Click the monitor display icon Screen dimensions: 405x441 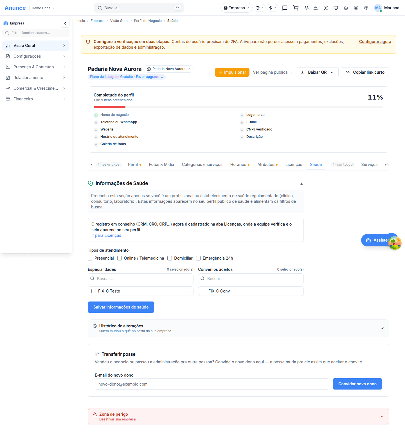pyautogui.click(x=336, y=8)
